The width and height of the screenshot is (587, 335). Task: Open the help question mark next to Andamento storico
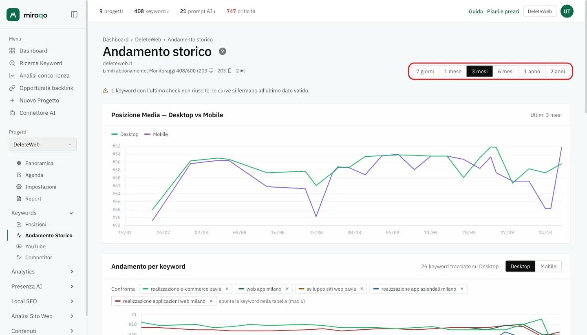pos(222,51)
